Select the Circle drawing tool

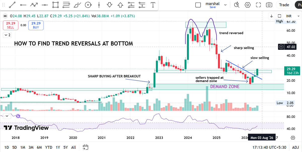(x=88, y=5)
